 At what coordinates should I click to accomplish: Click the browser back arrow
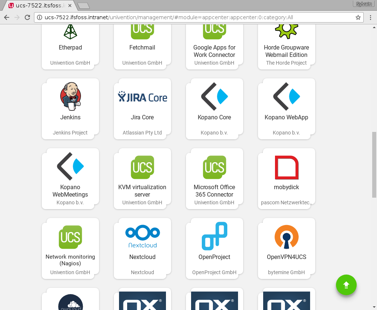click(7, 17)
